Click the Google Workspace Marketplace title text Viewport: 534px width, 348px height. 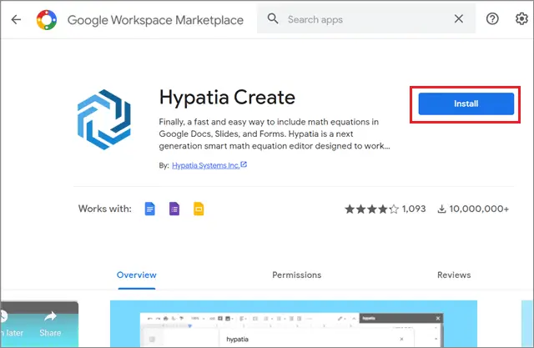pos(155,20)
